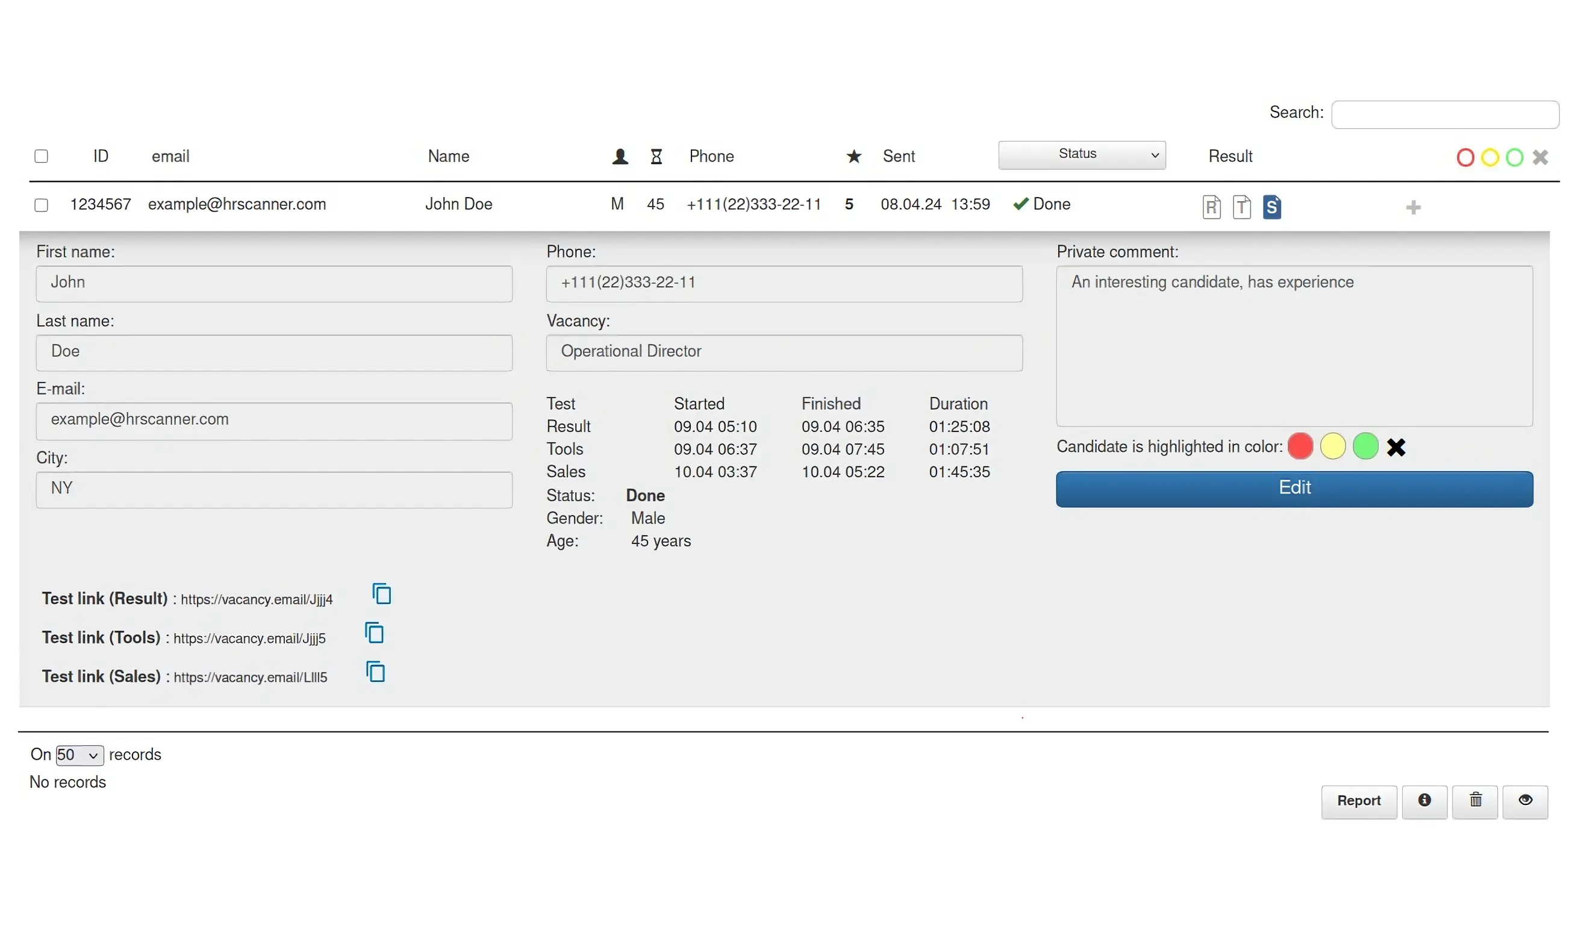Image resolution: width=1590 pixels, height=935 pixels.
Task: Open the Status filter dropdown
Action: [1082, 155]
